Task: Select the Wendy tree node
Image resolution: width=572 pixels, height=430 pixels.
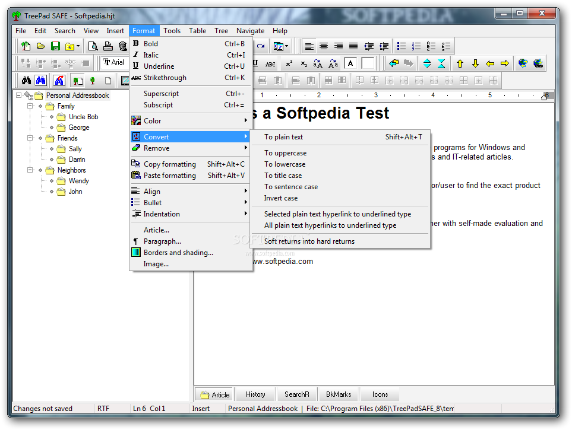Action: [79, 181]
